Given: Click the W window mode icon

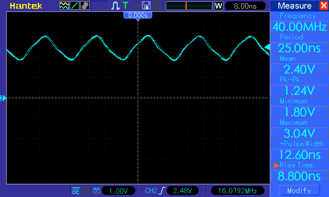Looking at the screenshot, I should (218, 6).
